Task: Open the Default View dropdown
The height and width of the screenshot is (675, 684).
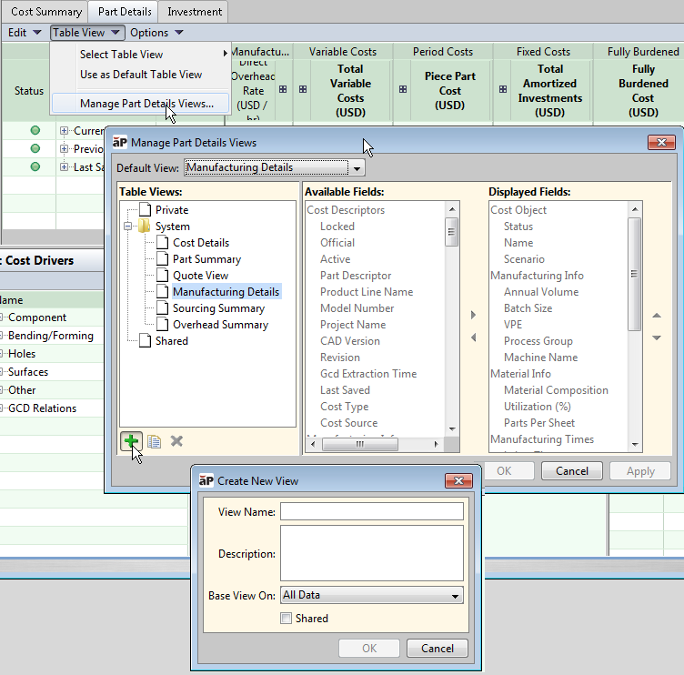Action: tap(357, 168)
